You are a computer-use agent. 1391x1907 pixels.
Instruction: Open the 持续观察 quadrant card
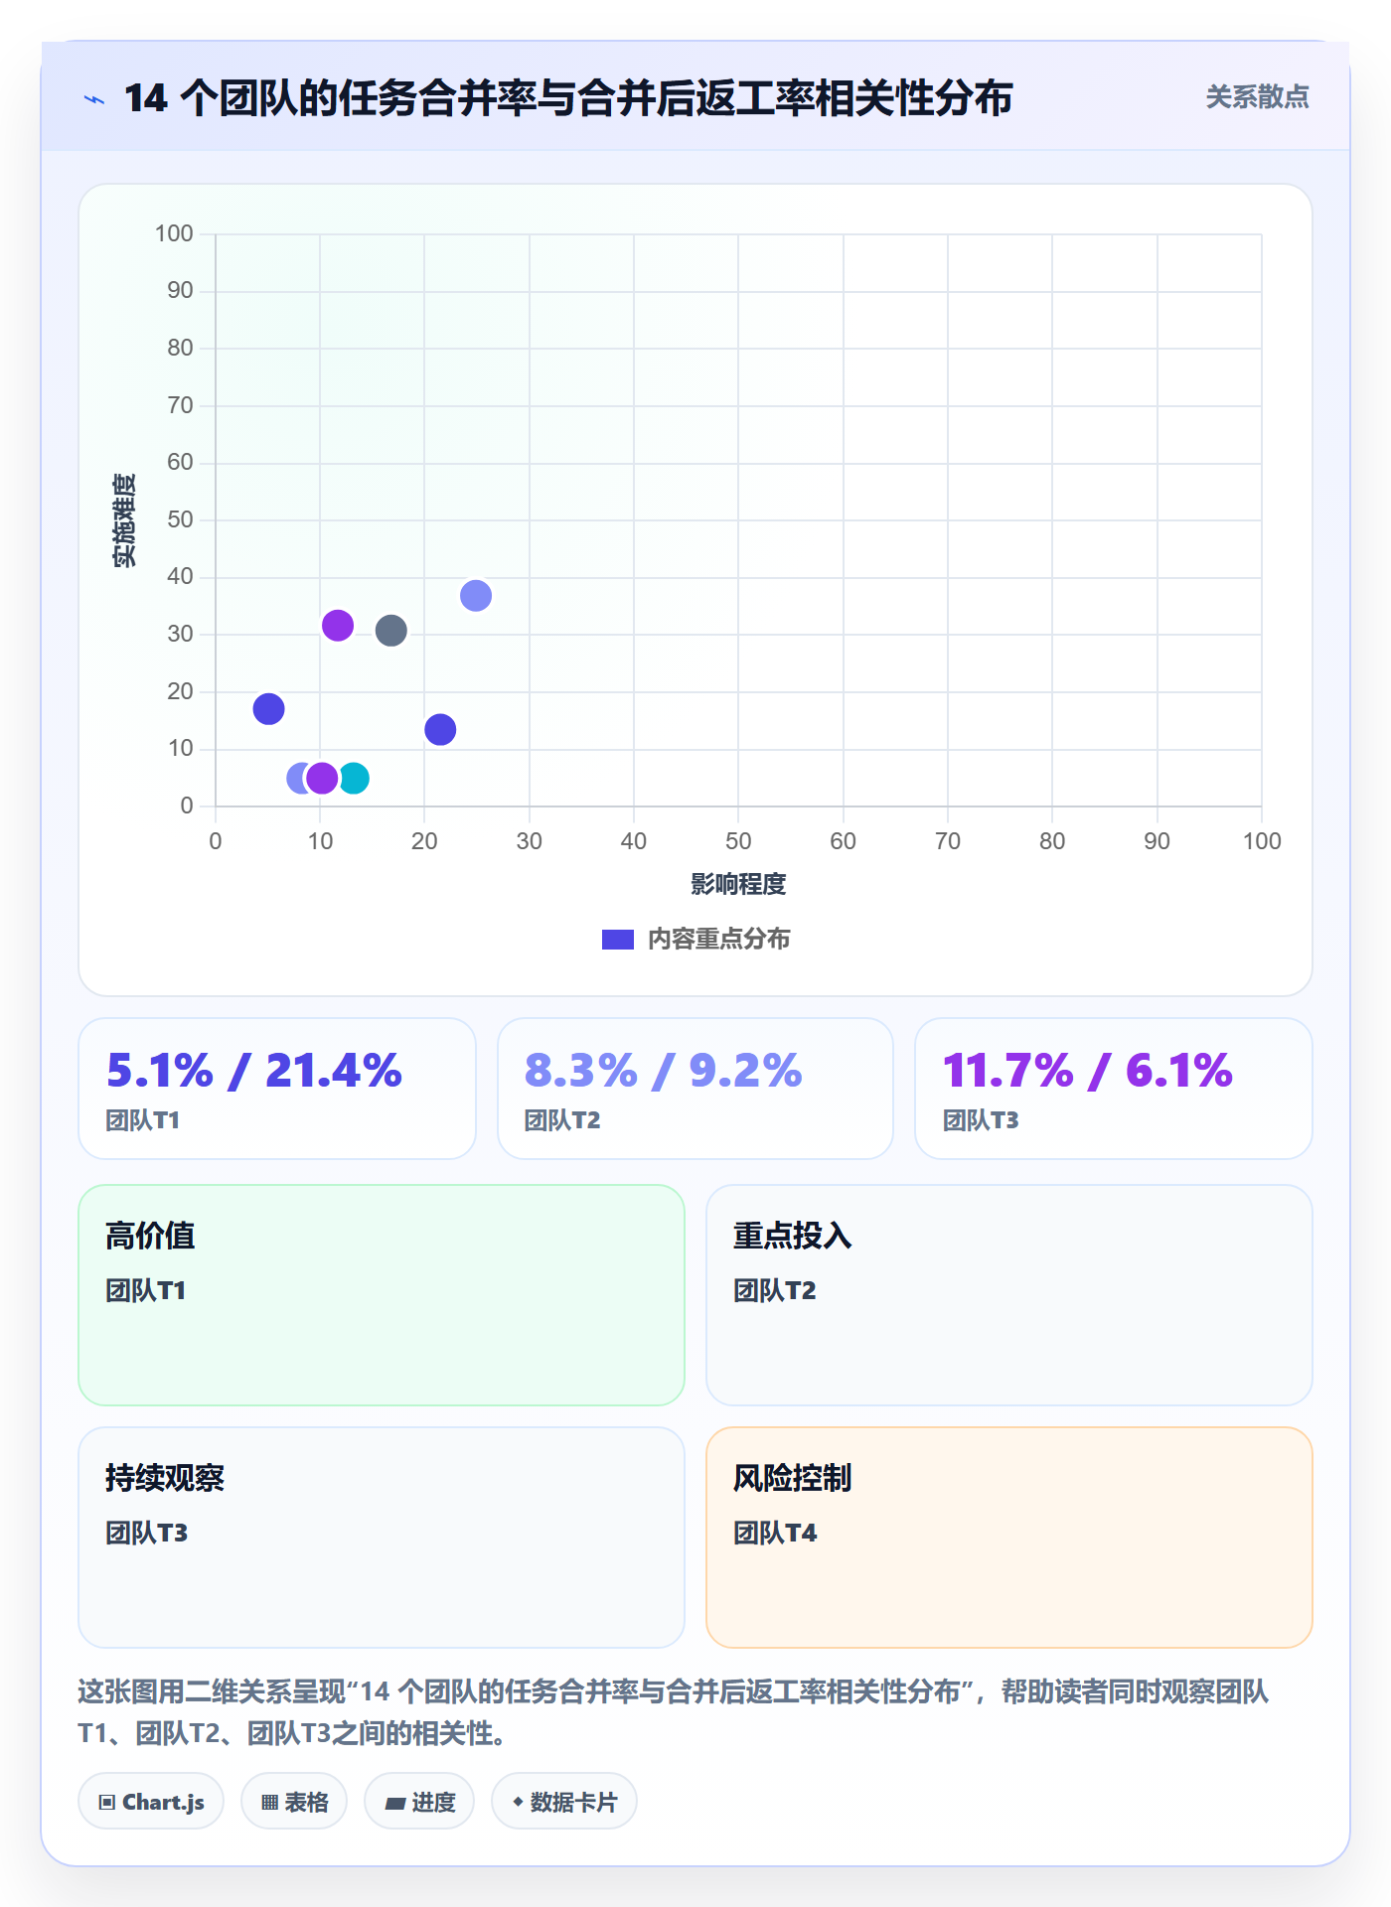click(x=382, y=1538)
